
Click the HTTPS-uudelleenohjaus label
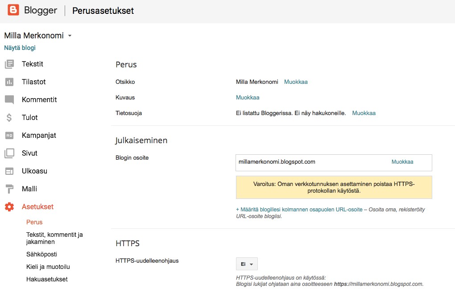point(147,261)
